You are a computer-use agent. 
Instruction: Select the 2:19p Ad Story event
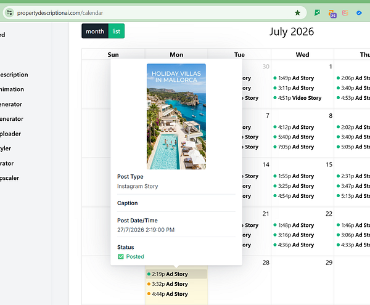(x=176, y=274)
